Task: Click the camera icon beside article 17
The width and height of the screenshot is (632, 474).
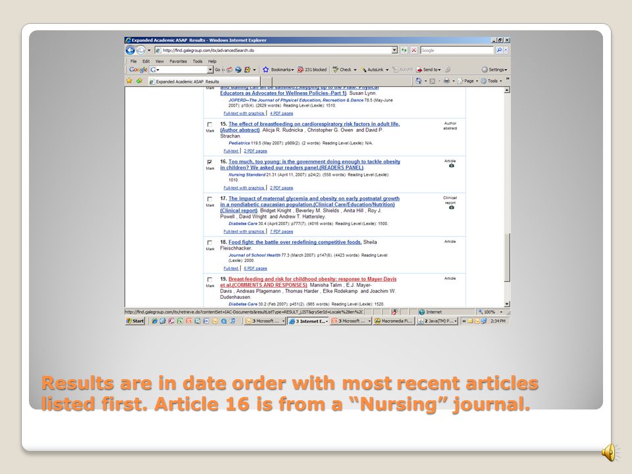Action: point(452,207)
